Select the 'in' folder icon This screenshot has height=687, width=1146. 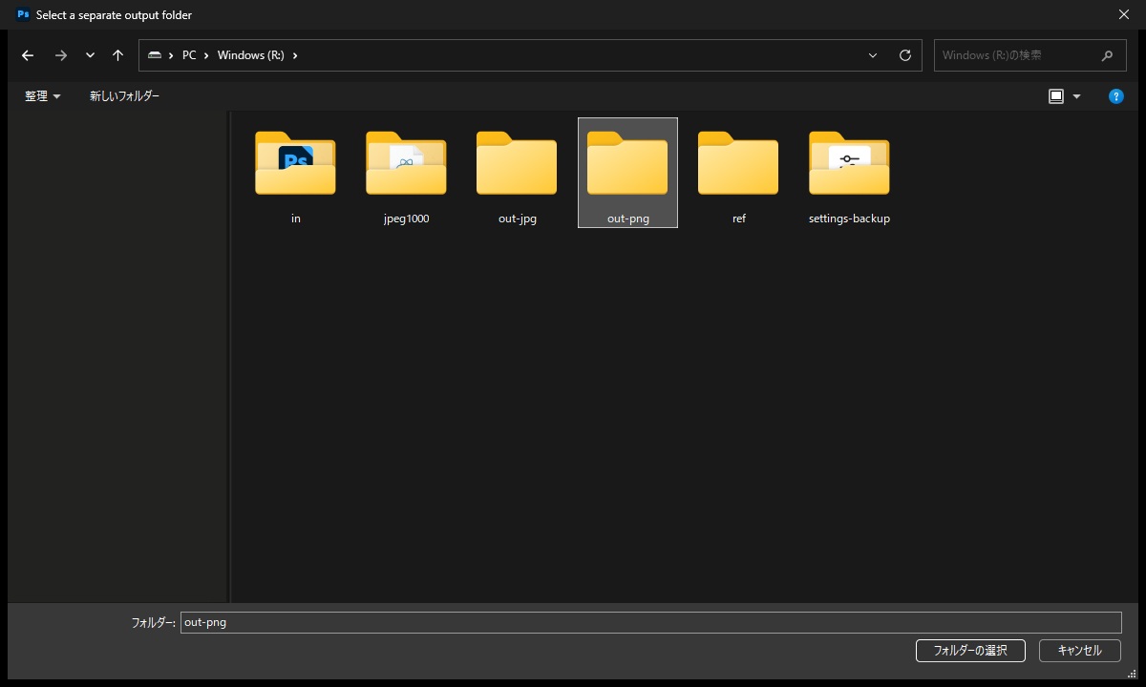(x=295, y=163)
